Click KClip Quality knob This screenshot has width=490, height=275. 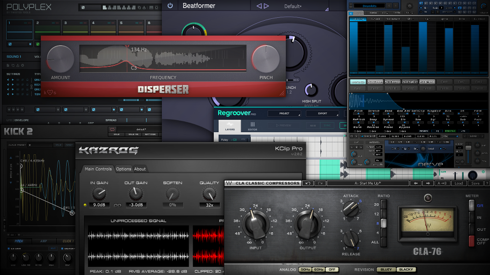pos(209,194)
